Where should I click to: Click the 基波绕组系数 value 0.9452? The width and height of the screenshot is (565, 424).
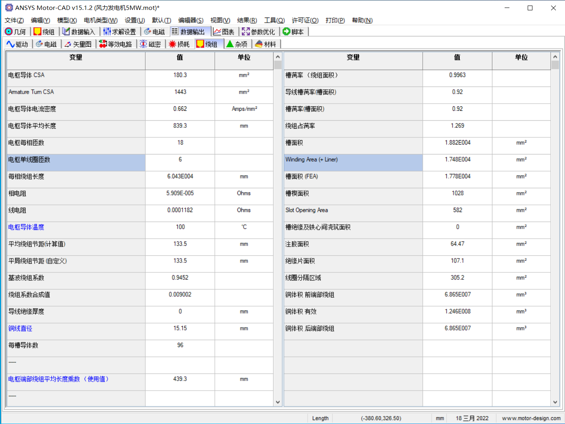180,278
